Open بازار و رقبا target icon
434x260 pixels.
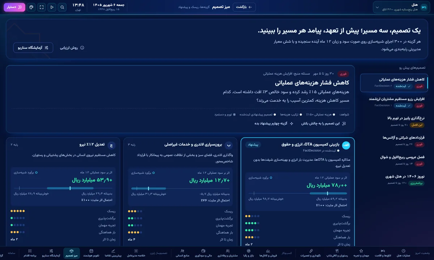click(x=248, y=253)
